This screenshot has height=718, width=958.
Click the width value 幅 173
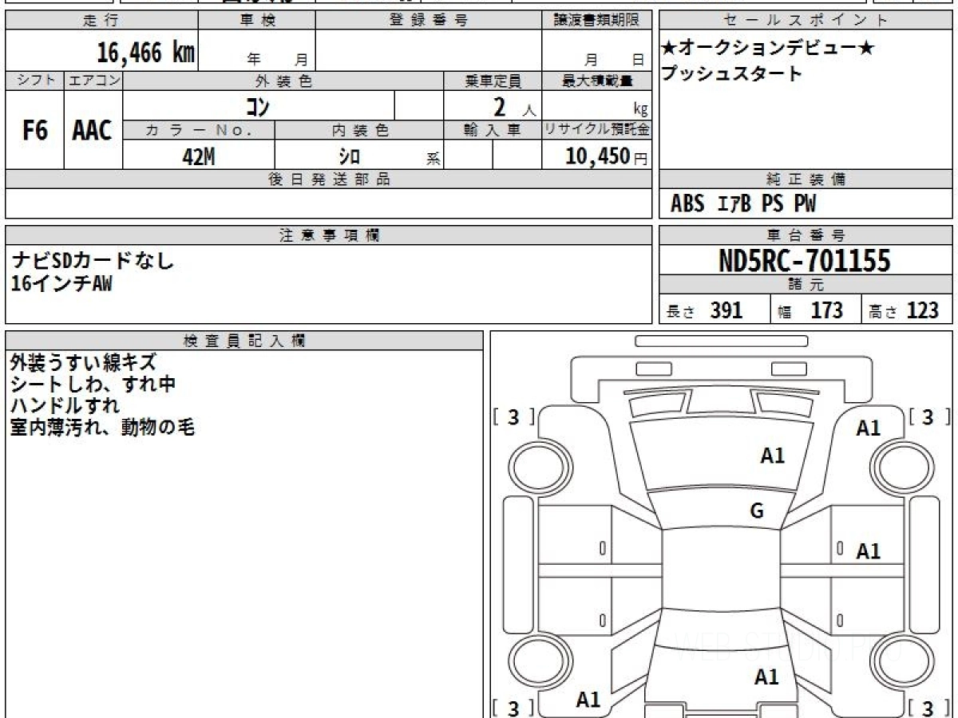pyautogui.click(x=810, y=310)
